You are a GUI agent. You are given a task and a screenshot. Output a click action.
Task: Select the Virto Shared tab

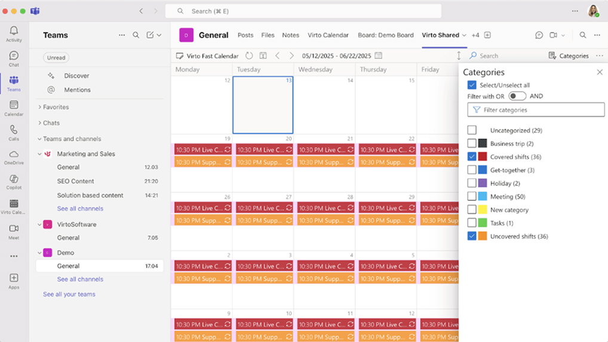pyautogui.click(x=441, y=35)
